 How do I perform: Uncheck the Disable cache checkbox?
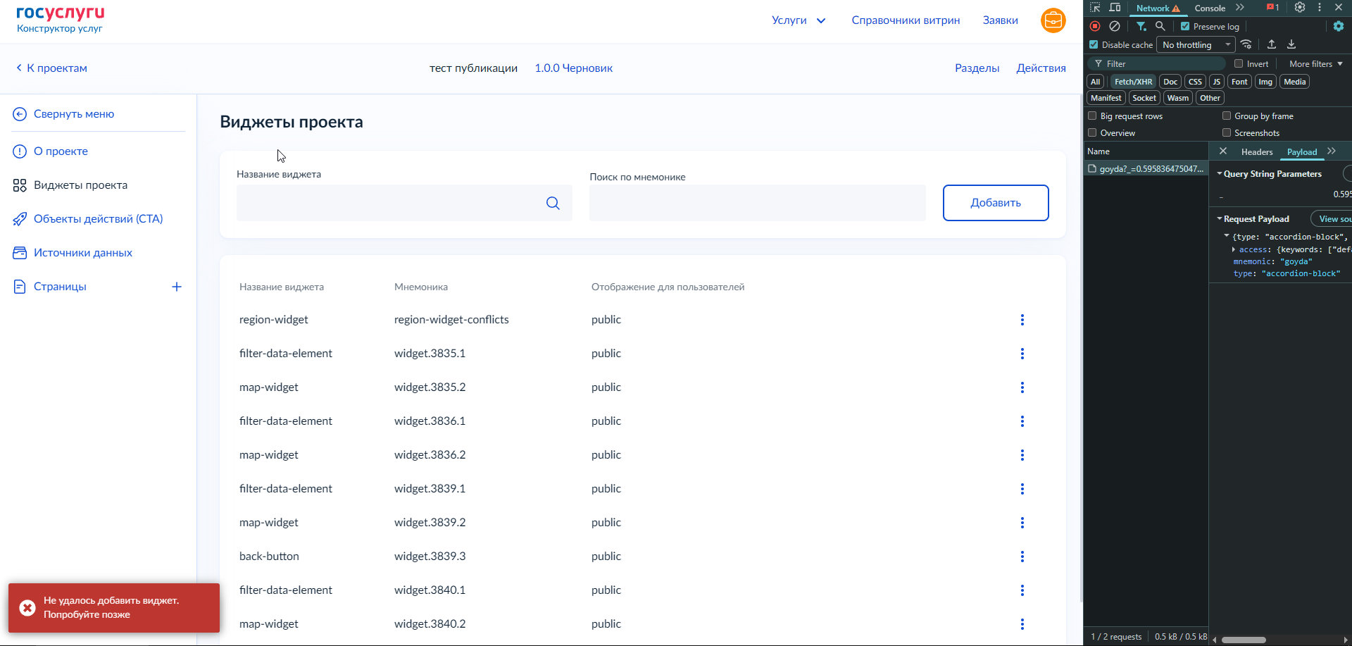pyautogui.click(x=1094, y=44)
